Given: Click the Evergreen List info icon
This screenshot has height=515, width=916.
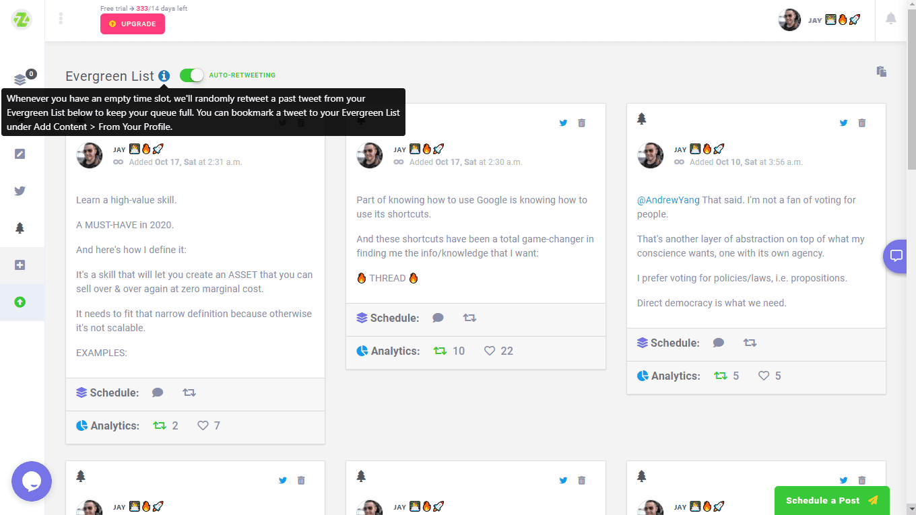Looking at the screenshot, I should pyautogui.click(x=164, y=76).
